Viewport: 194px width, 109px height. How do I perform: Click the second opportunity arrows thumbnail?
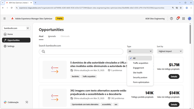click(x=55, y=98)
